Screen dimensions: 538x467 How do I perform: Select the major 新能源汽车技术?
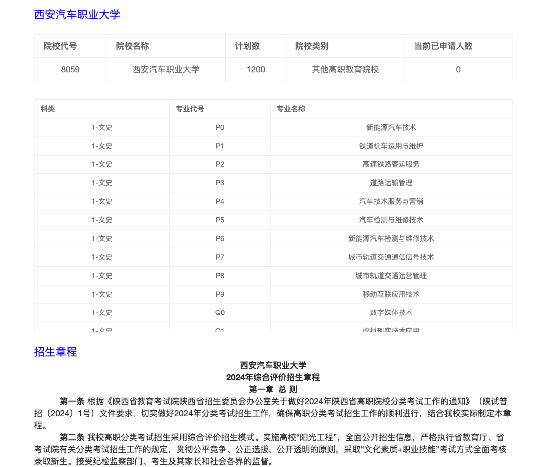pyautogui.click(x=390, y=127)
